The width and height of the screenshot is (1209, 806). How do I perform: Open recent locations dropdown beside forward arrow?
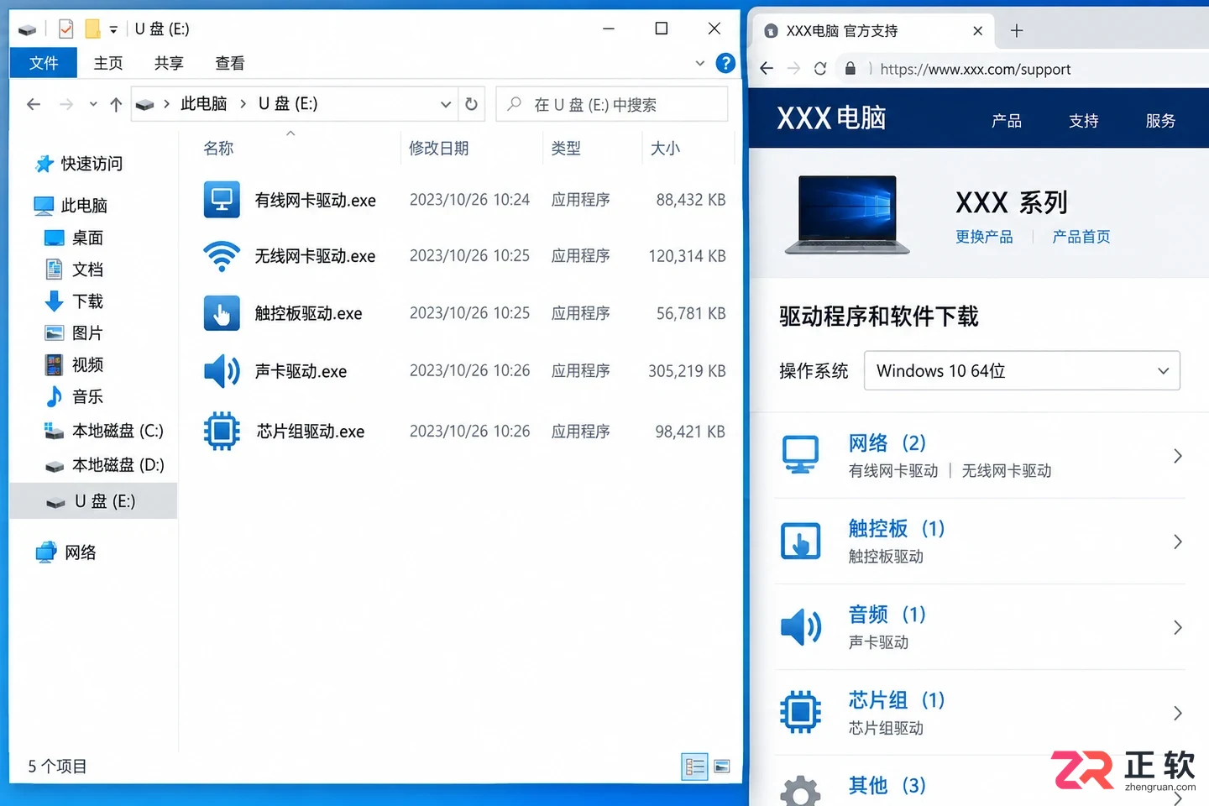(92, 104)
